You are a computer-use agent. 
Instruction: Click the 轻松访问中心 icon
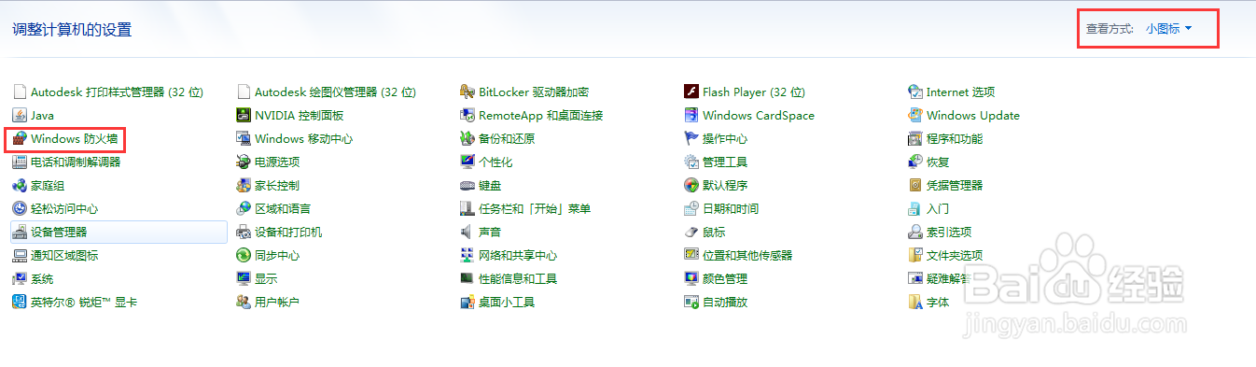click(x=20, y=209)
